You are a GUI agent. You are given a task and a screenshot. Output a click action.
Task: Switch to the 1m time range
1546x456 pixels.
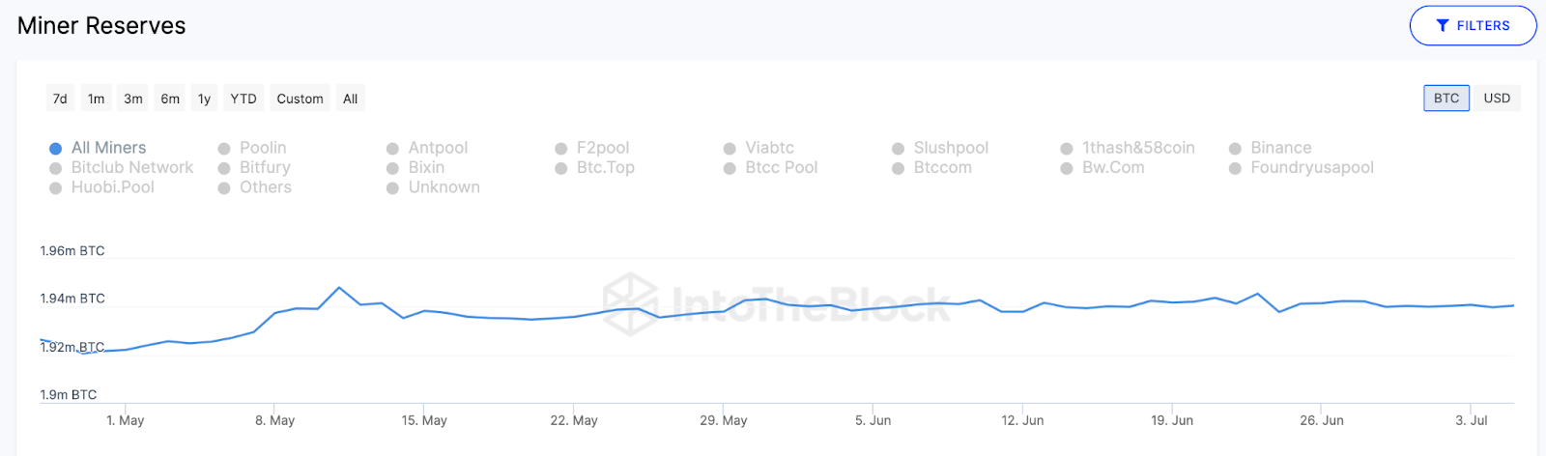tap(96, 99)
